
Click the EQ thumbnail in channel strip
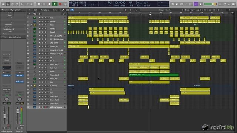pos(7,68)
